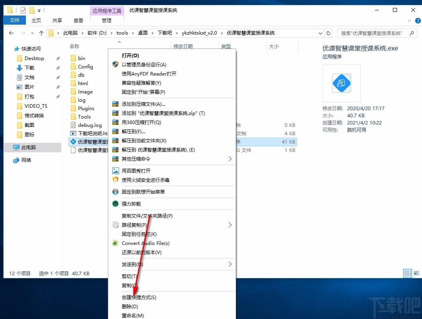
Task: Choose 固定到任务栏(K) menu entry
Action: (x=139, y=234)
